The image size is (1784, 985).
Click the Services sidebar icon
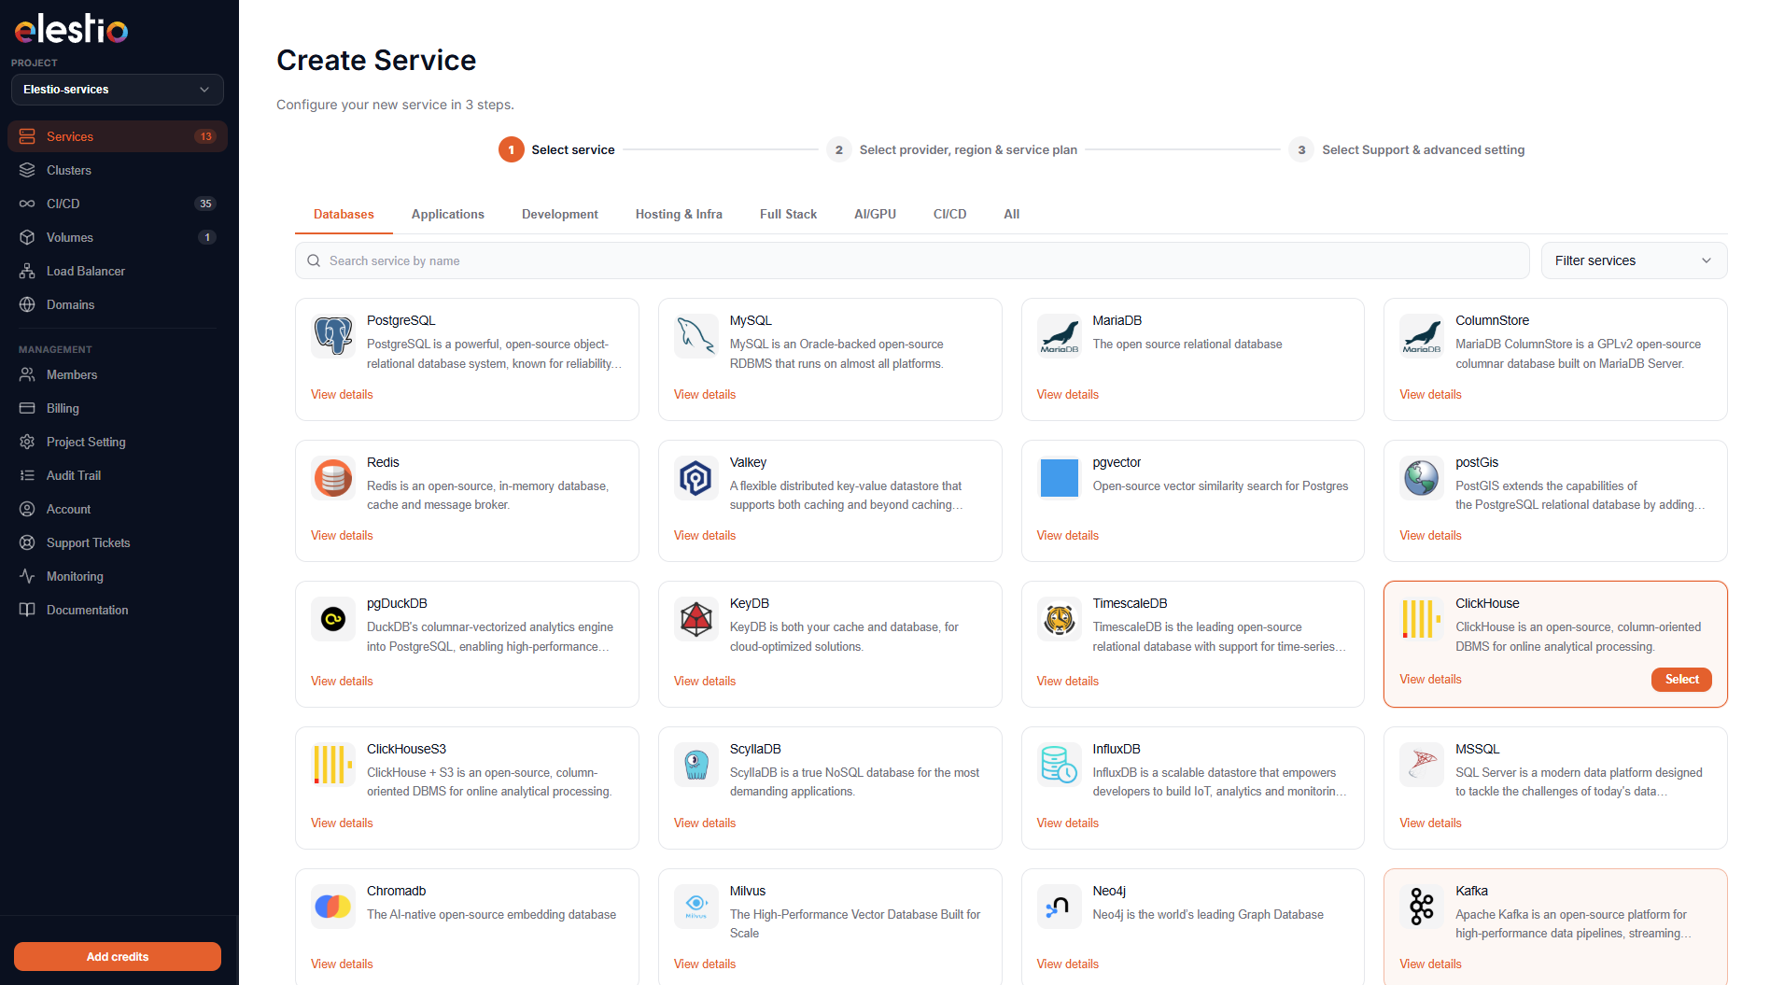pos(27,136)
